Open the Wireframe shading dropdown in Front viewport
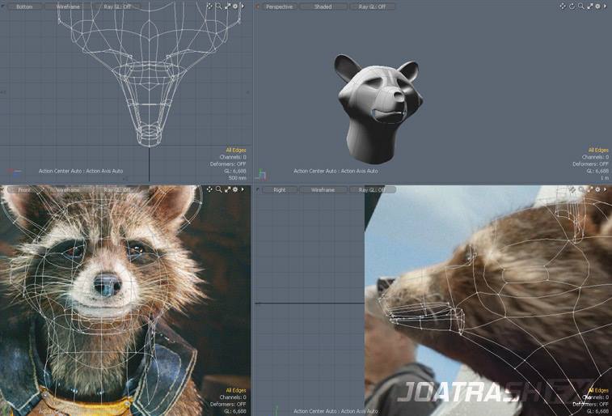 pyautogui.click(x=68, y=190)
